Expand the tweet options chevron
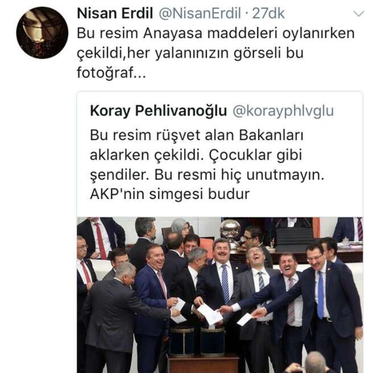Screen dimensions: 373x373 359,13
